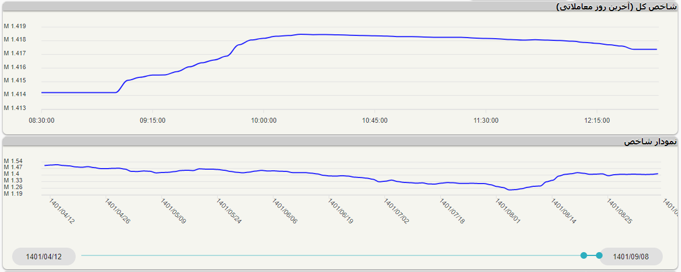
Task: Click the rotated 1401/05/09 date axis label
Action: coord(173,211)
